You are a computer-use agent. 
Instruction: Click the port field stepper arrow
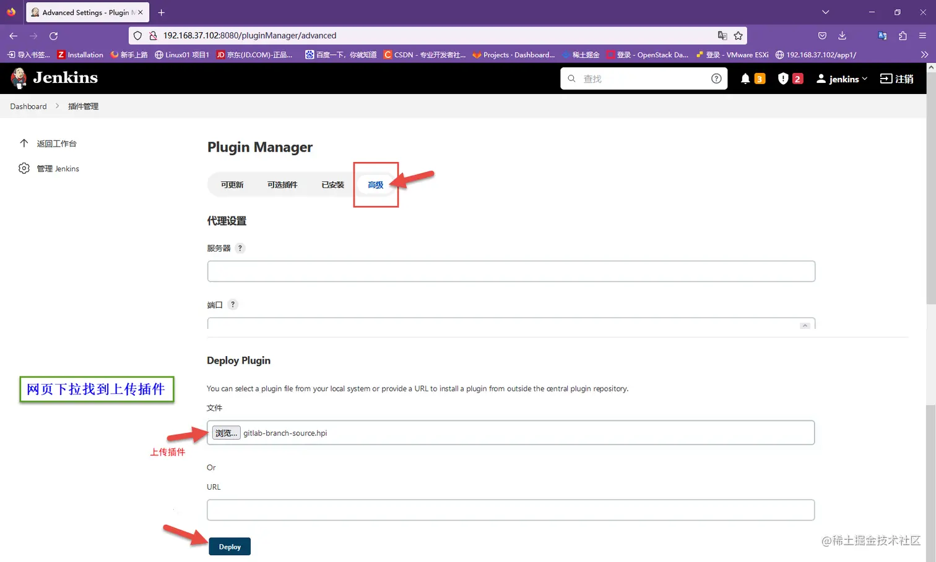tap(805, 325)
